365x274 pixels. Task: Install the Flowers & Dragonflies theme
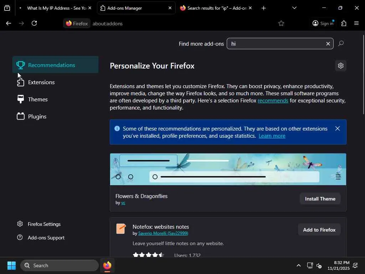pyautogui.click(x=320, y=199)
